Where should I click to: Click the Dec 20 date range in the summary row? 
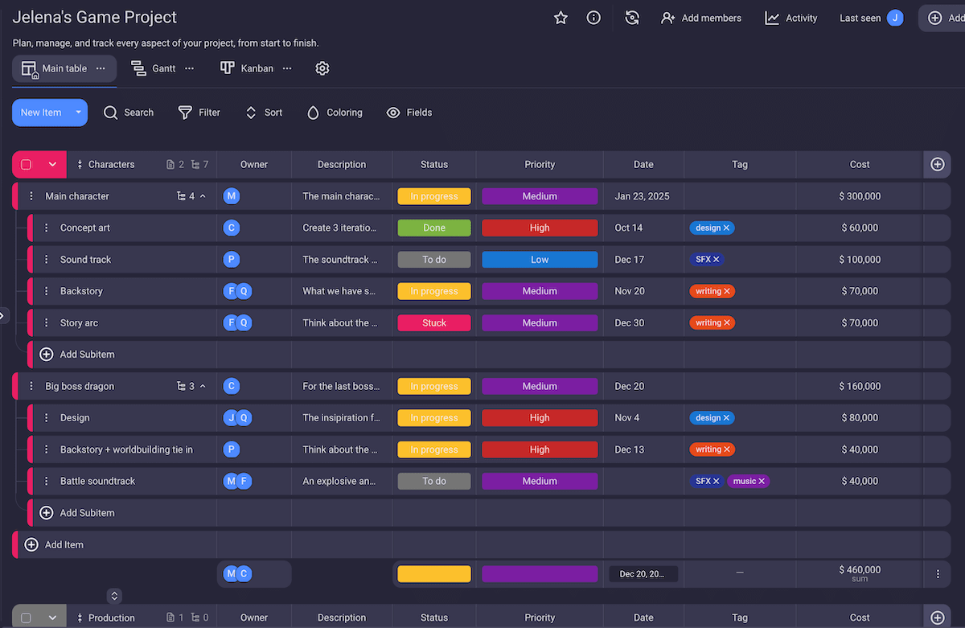coord(643,573)
